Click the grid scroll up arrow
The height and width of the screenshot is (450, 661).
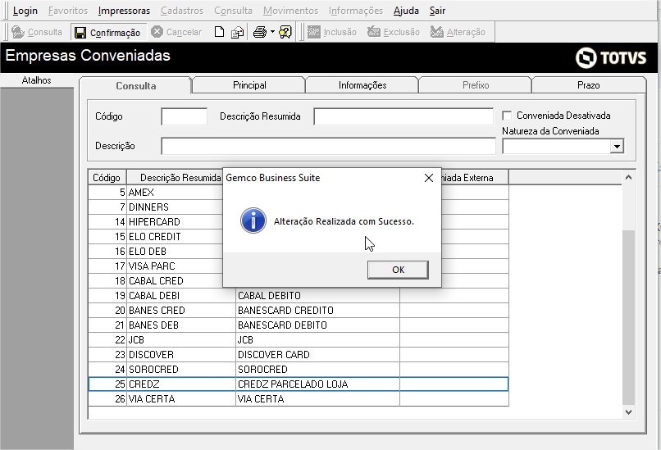pos(628,177)
